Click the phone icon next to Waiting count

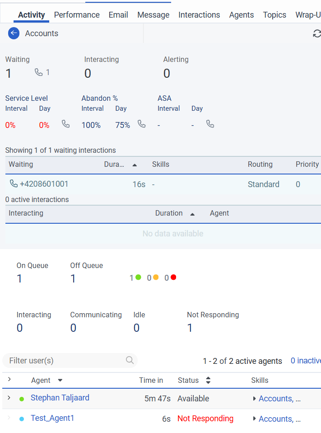[x=39, y=72]
